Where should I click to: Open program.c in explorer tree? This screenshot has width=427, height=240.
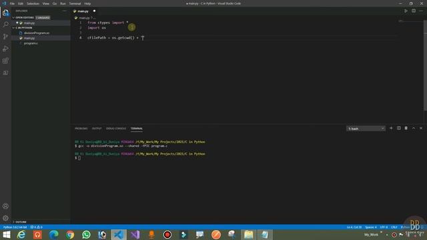31,43
